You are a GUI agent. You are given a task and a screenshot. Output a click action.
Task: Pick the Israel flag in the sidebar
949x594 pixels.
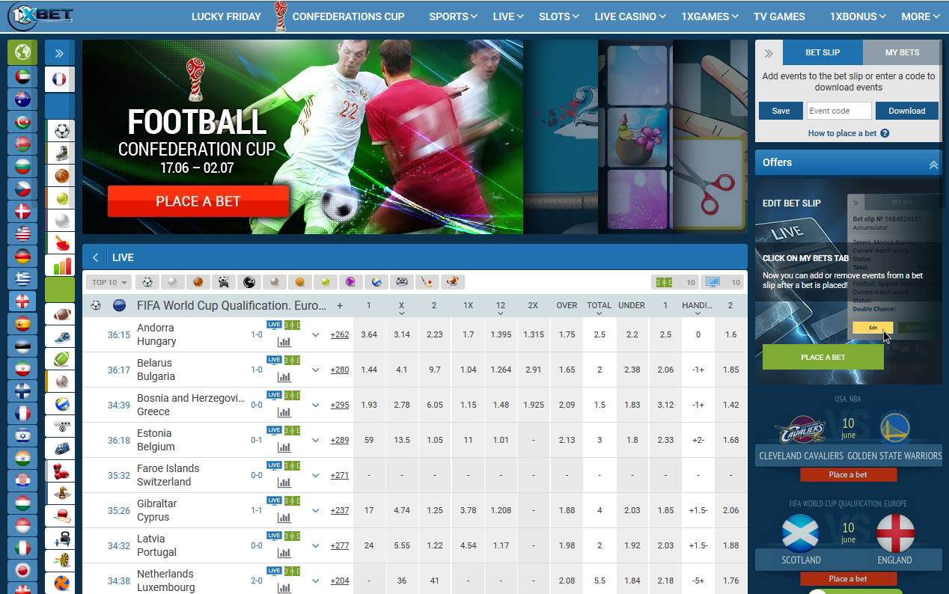[22, 435]
